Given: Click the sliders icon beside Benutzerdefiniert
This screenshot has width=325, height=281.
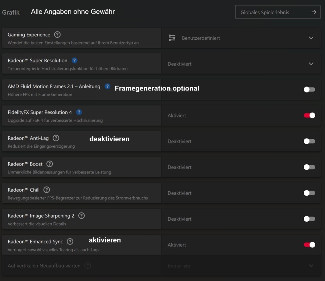Looking at the screenshot, I should coord(172,38).
